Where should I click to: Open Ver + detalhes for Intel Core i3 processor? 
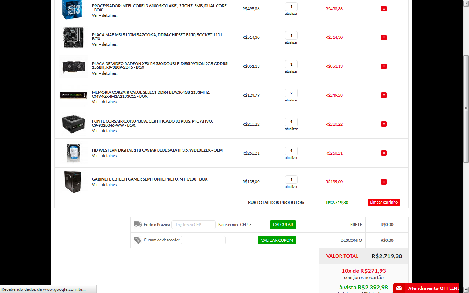(105, 15)
